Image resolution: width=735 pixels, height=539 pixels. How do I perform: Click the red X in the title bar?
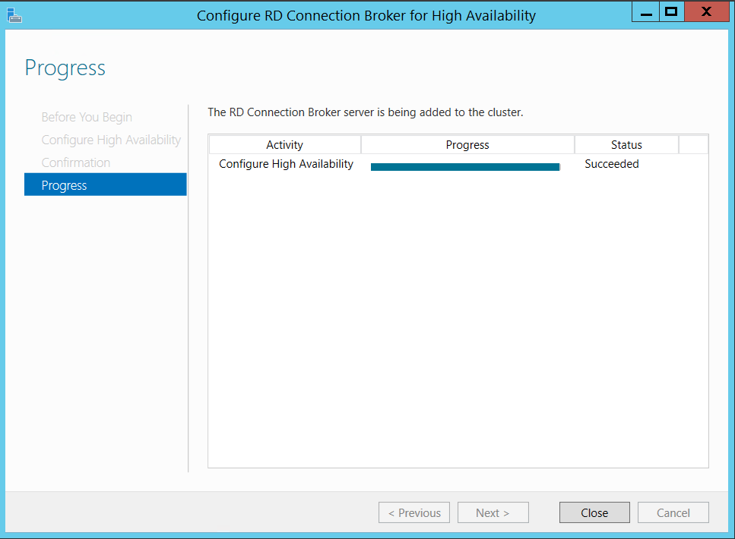706,12
